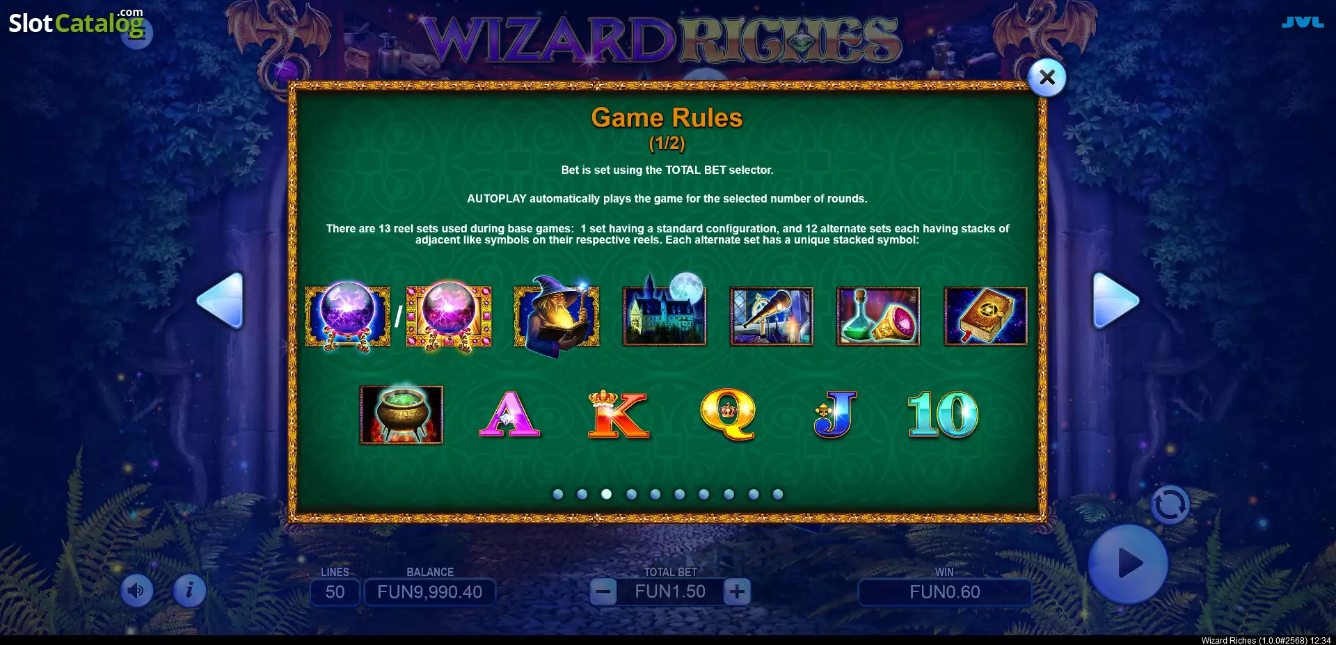
Task: Decrease total bet with minus button
Action: (603, 592)
